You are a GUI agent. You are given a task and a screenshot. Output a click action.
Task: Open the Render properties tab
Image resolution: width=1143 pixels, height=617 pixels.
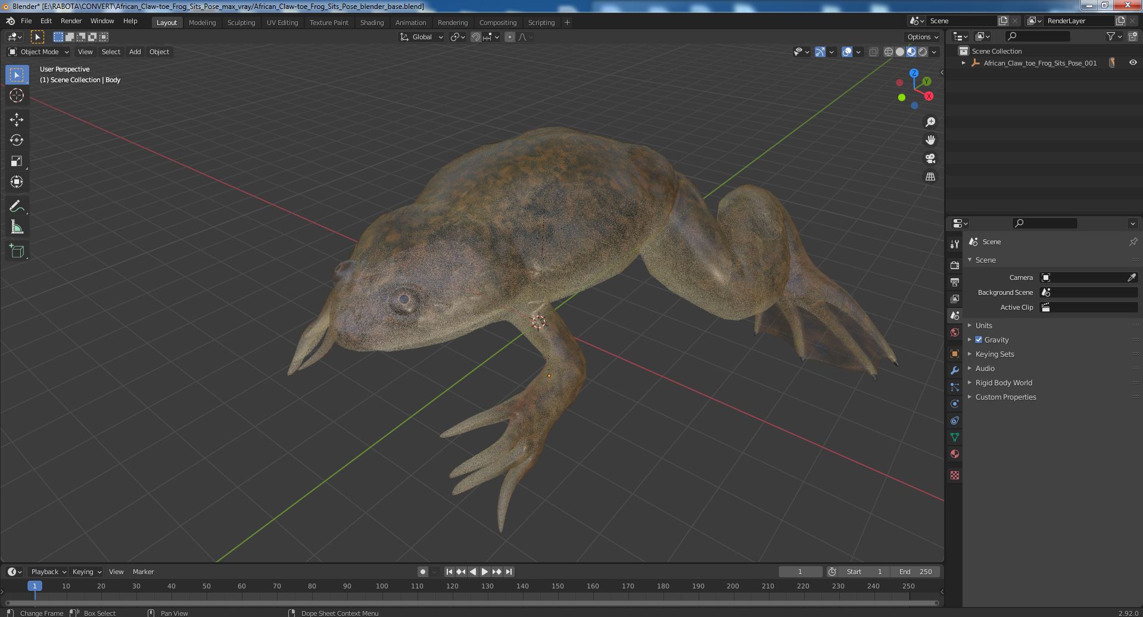pyautogui.click(x=955, y=265)
